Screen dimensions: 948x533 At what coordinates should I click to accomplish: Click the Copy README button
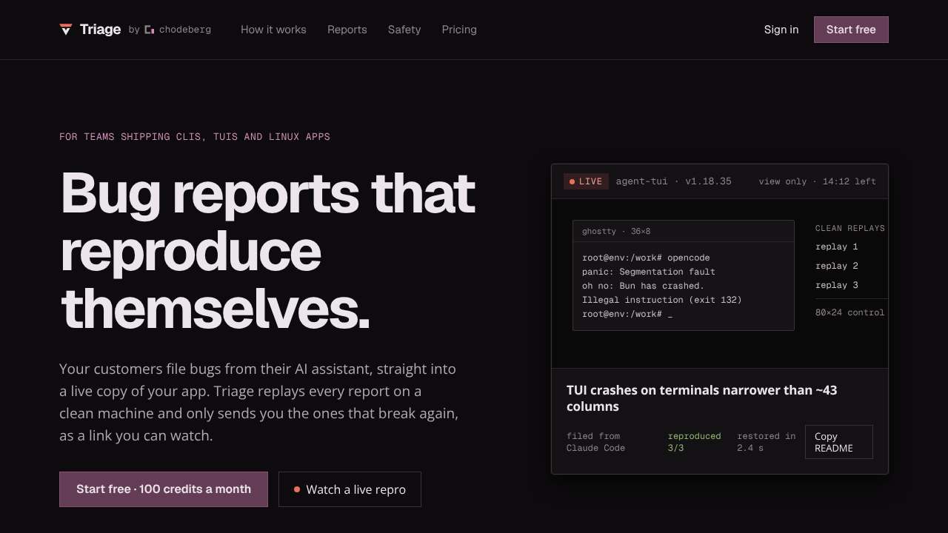(839, 442)
